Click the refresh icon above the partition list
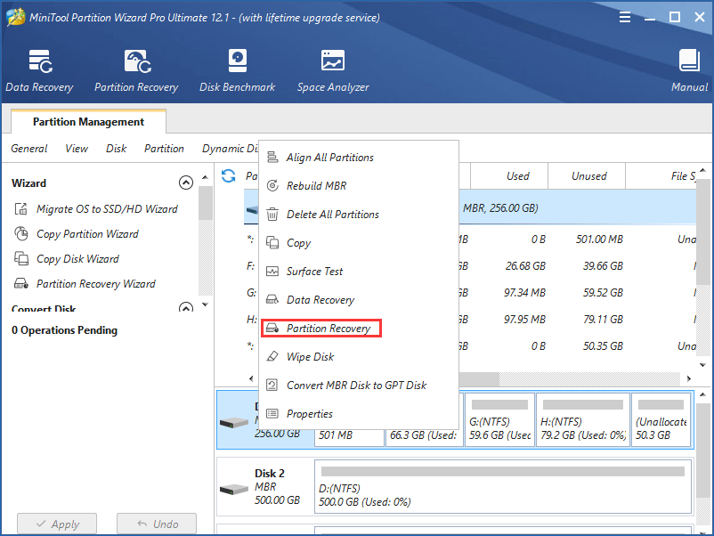Viewport: 714px width, 536px height. point(230,177)
